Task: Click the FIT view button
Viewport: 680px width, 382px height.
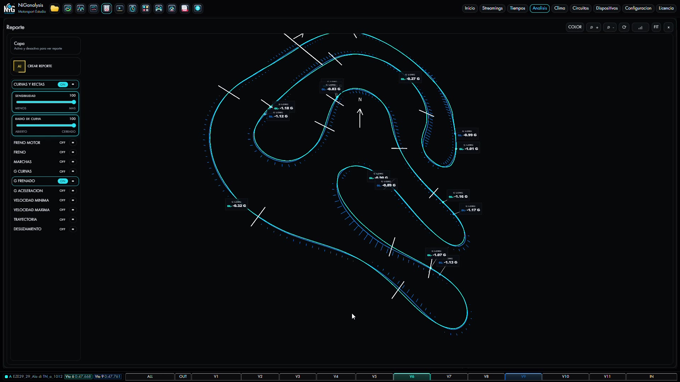Action: click(x=656, y=27)
